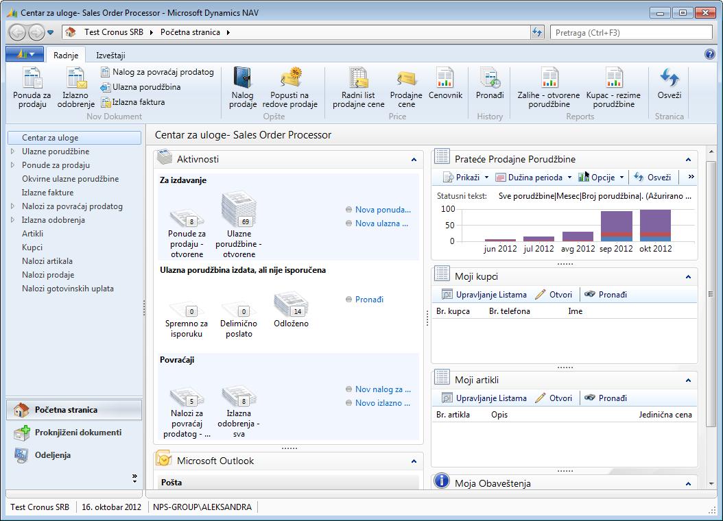Open Izlazno odobrenje in ribbon
The height and width of the screenshot is (521, 723).
tap(75, 88)
